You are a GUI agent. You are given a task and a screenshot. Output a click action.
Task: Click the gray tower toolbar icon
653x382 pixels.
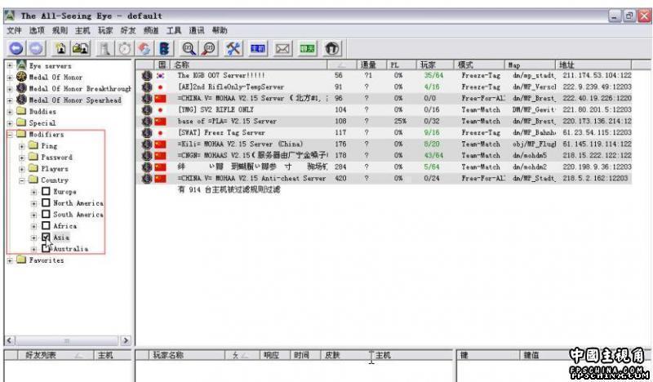tap(105, 49)
